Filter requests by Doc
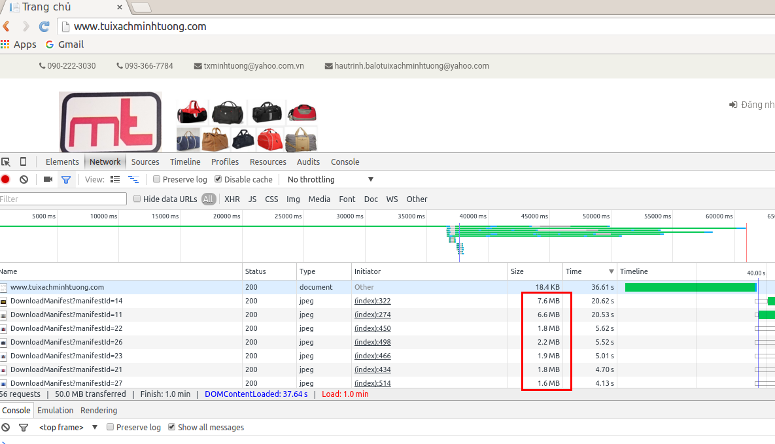Viewport: 775px width, 444px height. (x=371, y=199)
